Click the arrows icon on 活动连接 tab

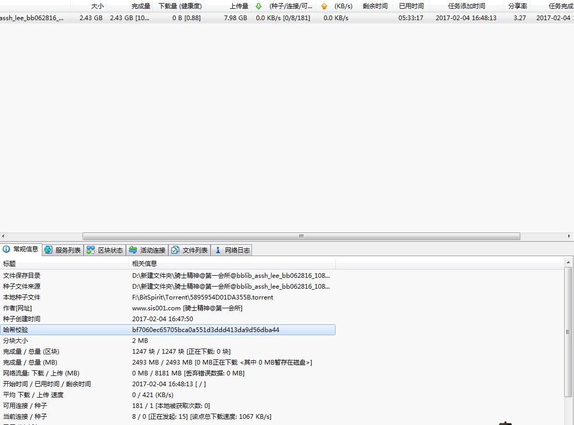(x=133, y=250)
